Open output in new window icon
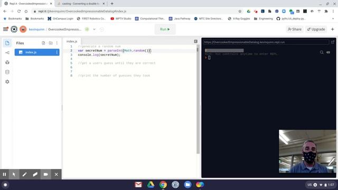The image size is (338, 190). (x=333, y=42)
